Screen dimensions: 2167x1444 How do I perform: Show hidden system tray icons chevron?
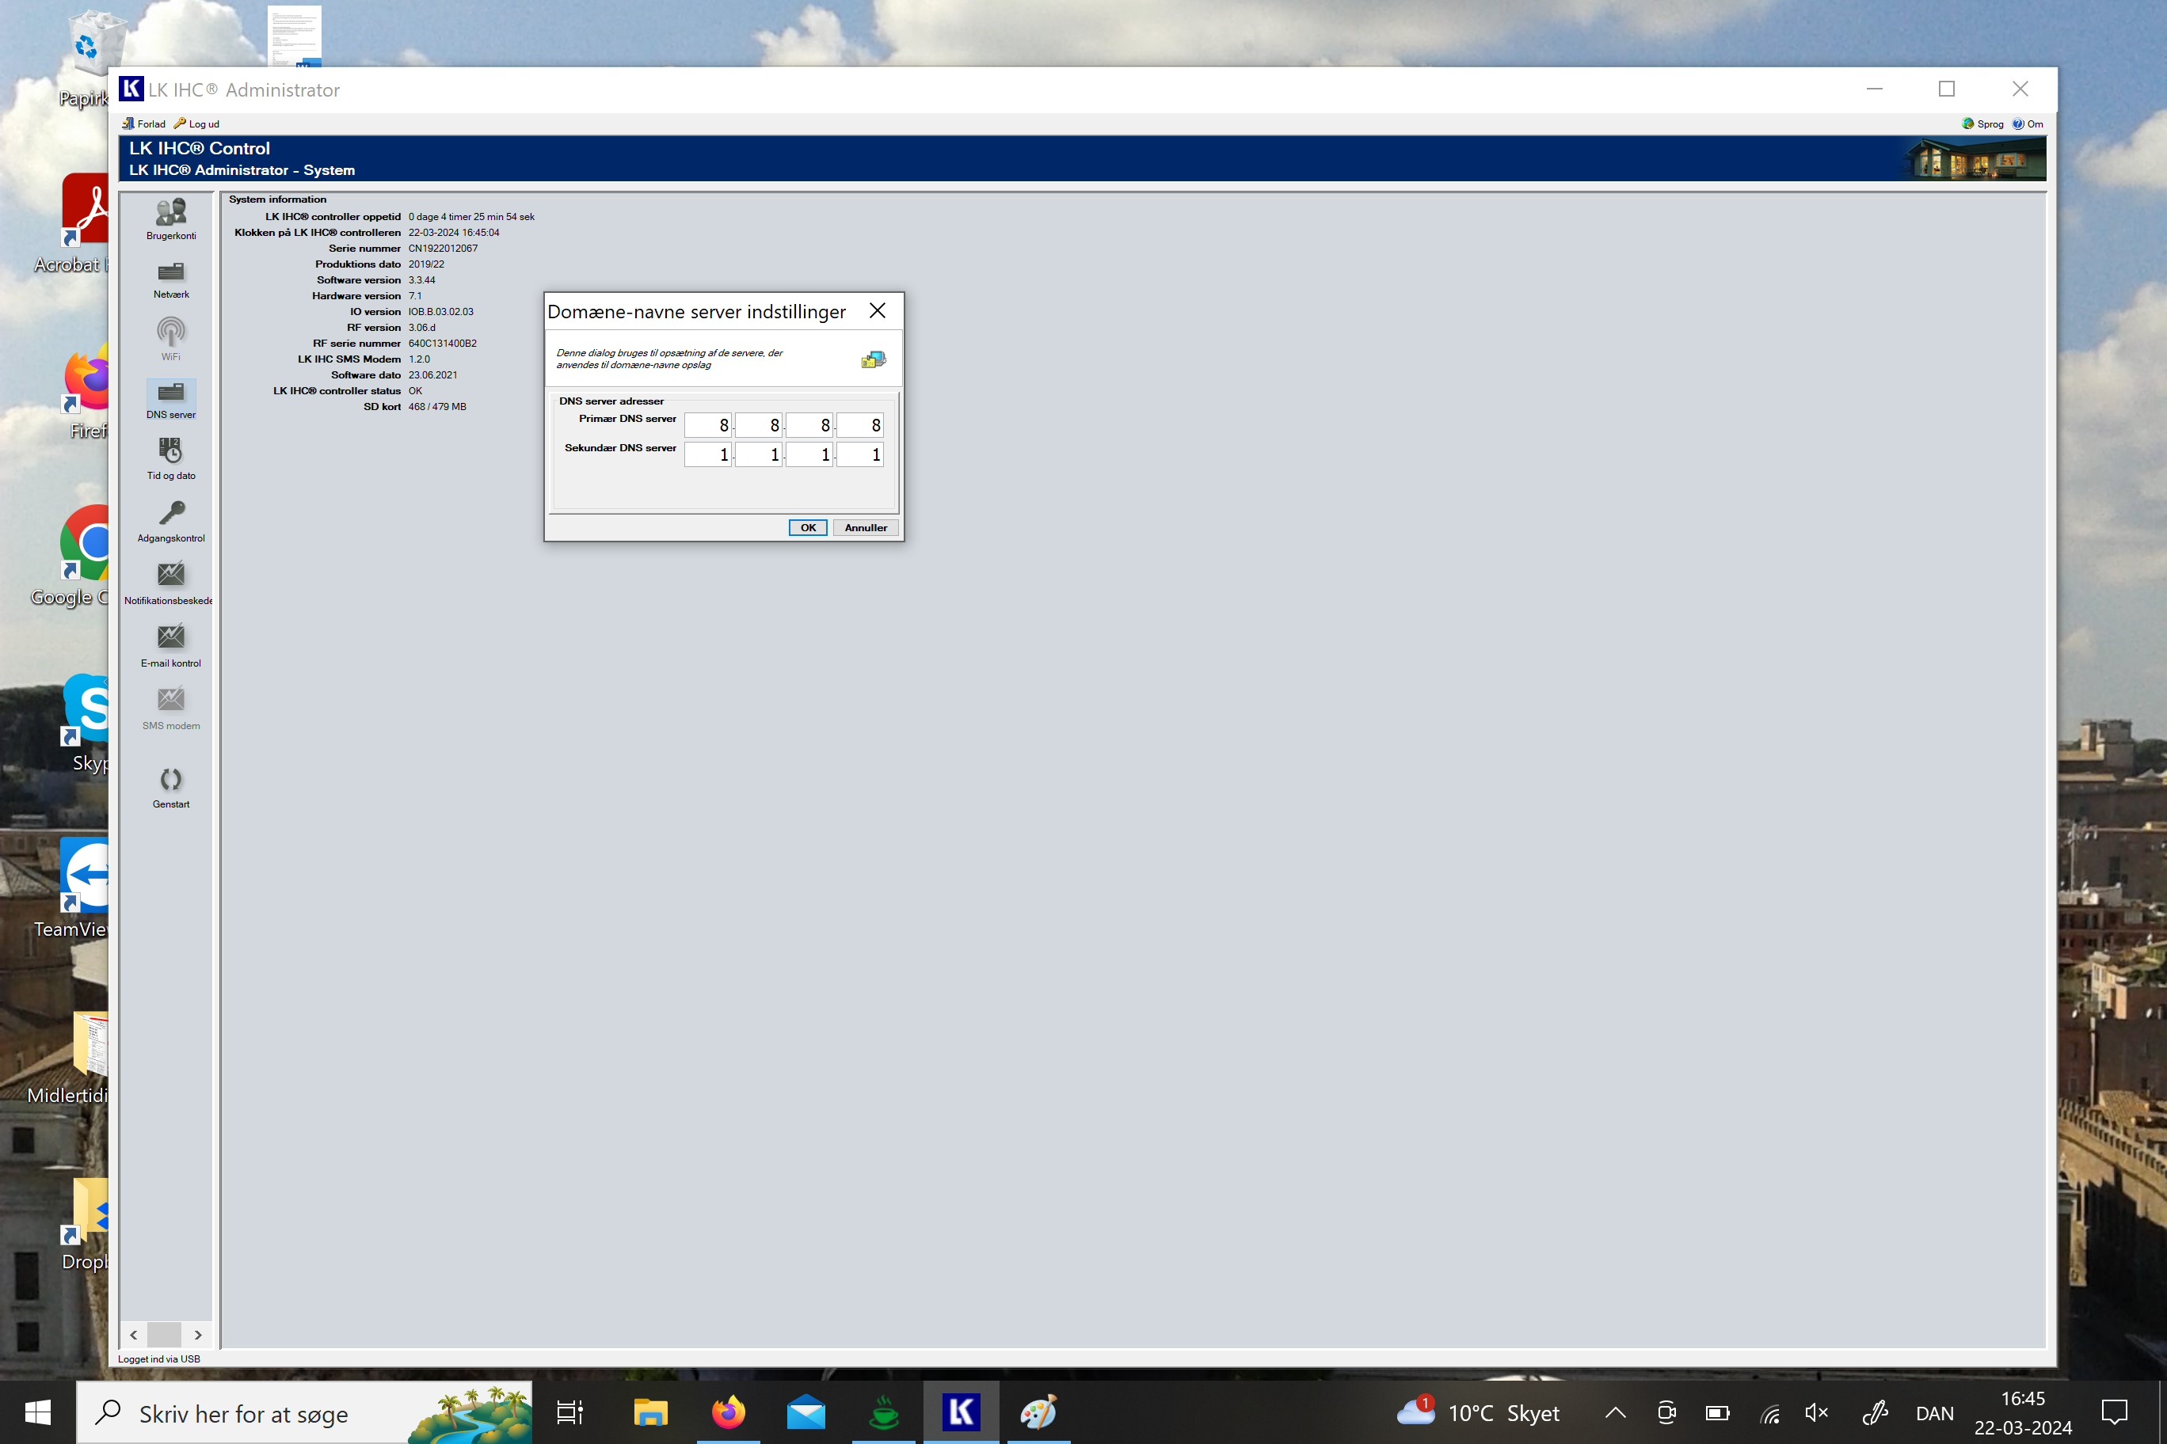coord(1615,1412)
